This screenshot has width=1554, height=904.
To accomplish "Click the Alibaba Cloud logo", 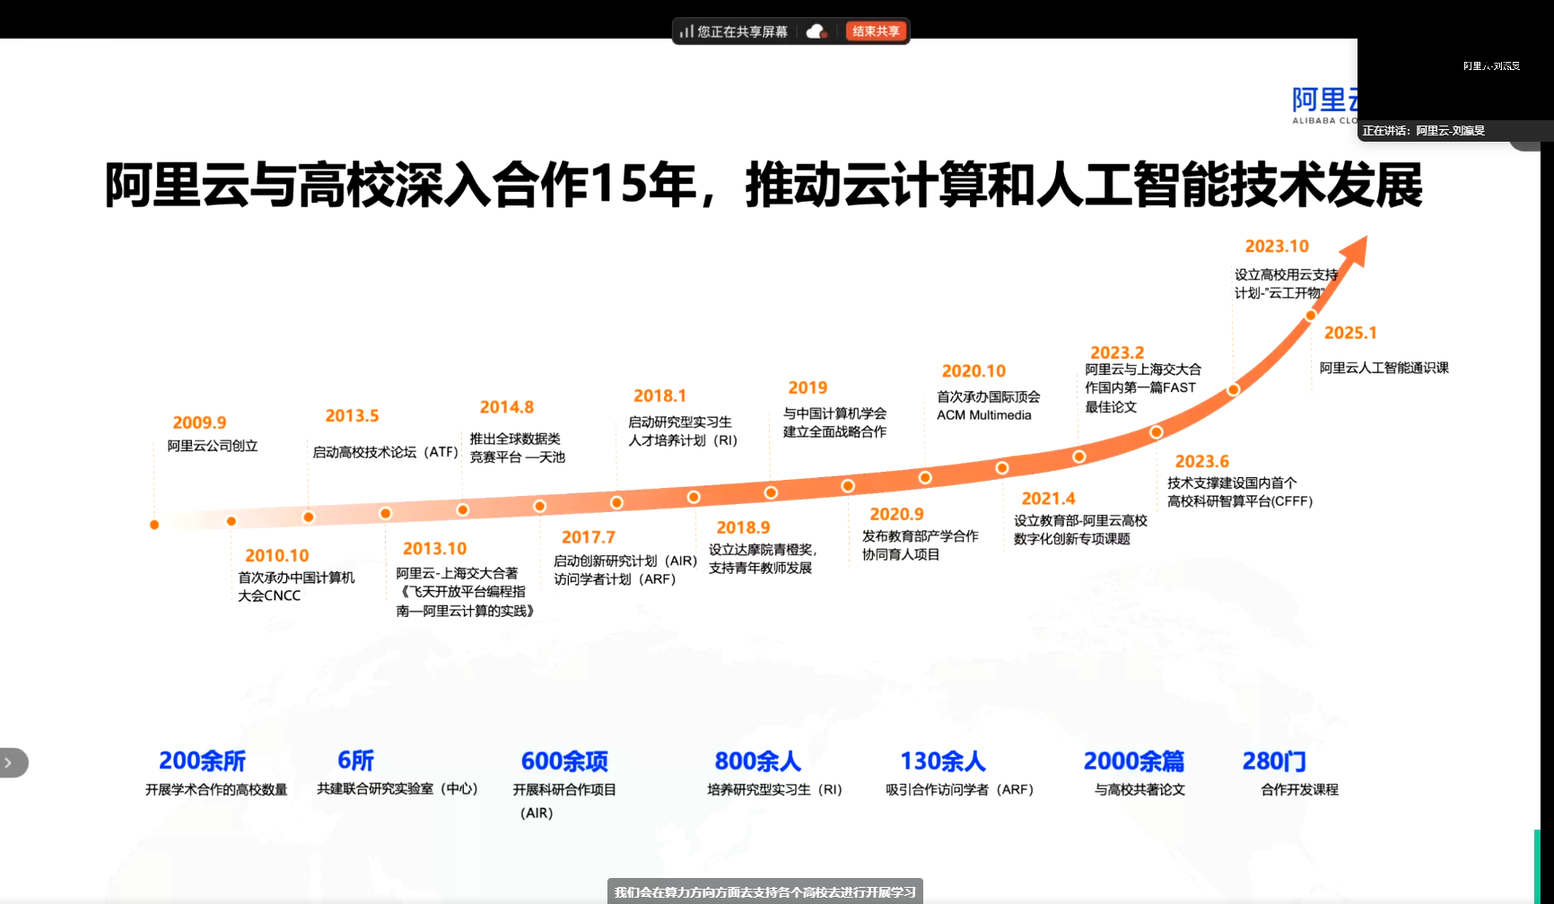I will 1324,105.
